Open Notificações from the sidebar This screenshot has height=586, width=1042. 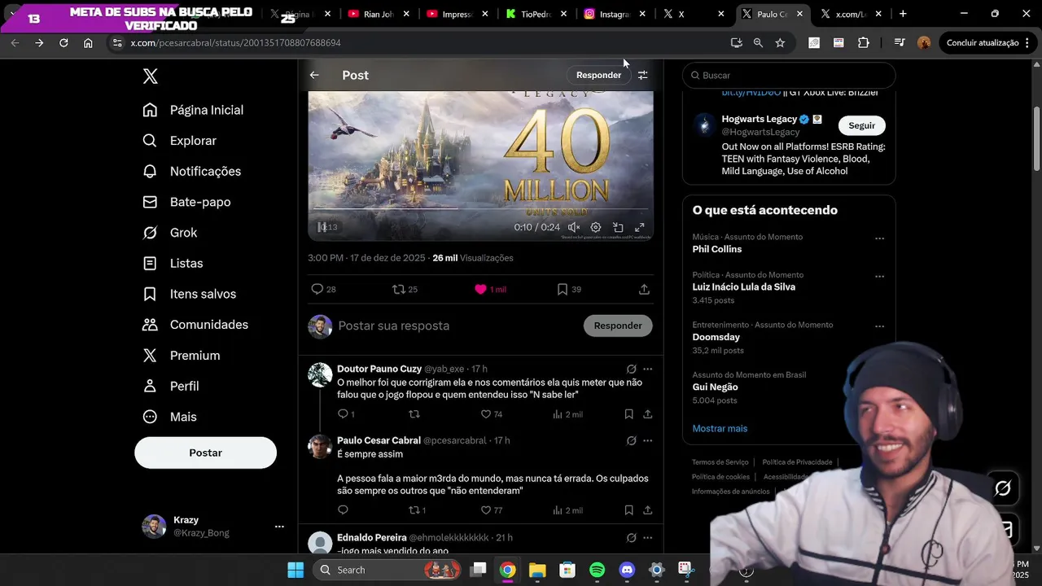click(192, 171)
